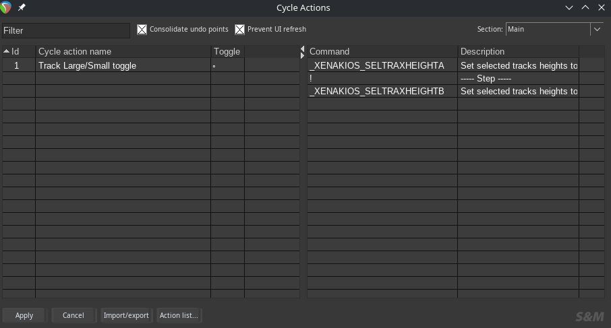Image resolution: width=611 pixels, height=328 pixels.
Task: Close the Cycle Actions window
Action: pyautogui.click(x=600, y=7)
